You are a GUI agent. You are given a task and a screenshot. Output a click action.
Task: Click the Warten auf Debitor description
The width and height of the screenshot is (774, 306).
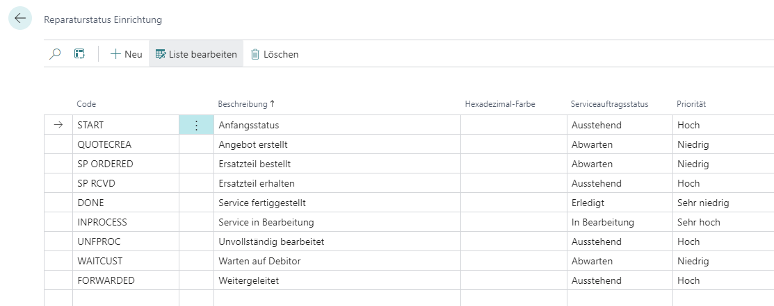pos(259,261)
